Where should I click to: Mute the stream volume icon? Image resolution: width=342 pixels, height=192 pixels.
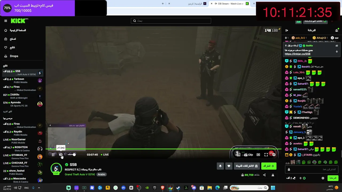tap(61, 154)
